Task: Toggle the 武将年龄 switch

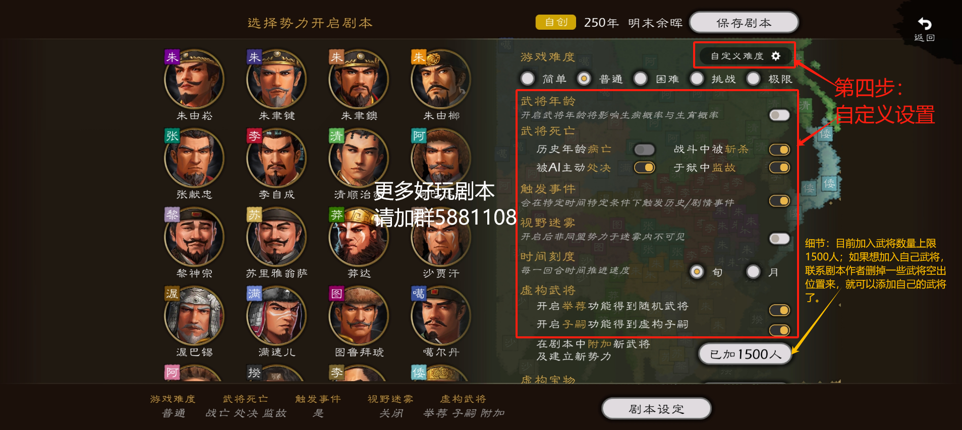Action: click(779, 115)
